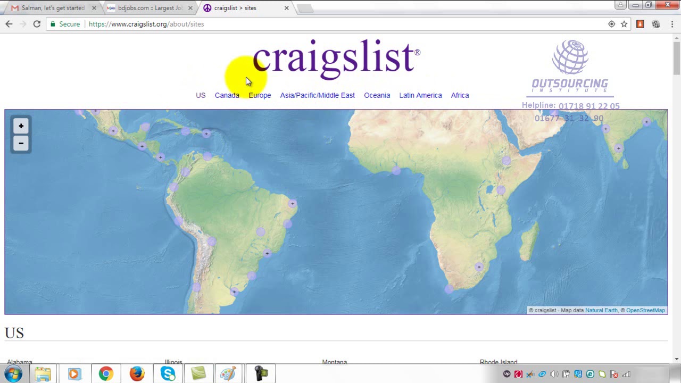681x383 pixels.
Task: Open the Chrome three-dot menu
Action: [672, 24]
